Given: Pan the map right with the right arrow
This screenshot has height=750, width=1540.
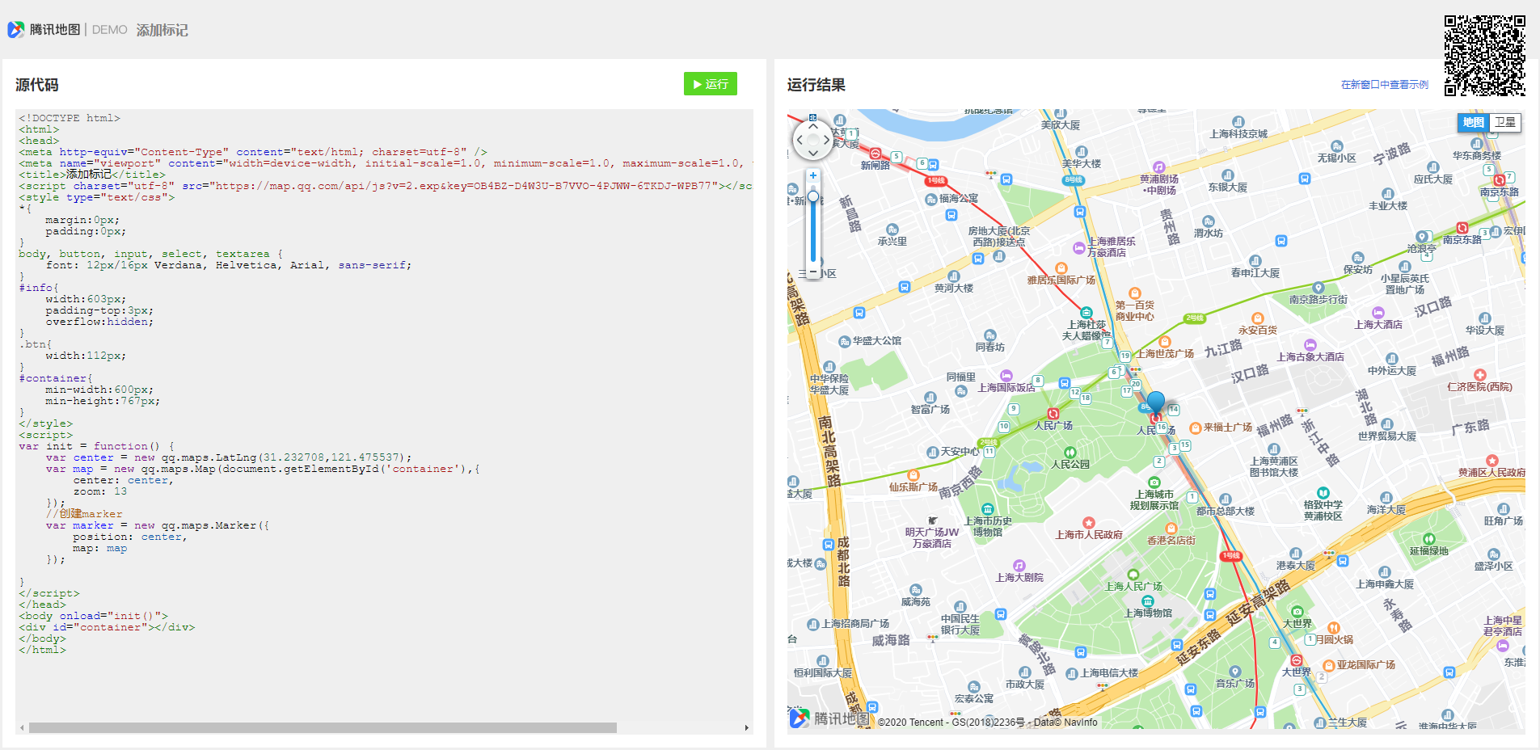Looking at the screenshot, I should tap(826, 140).
